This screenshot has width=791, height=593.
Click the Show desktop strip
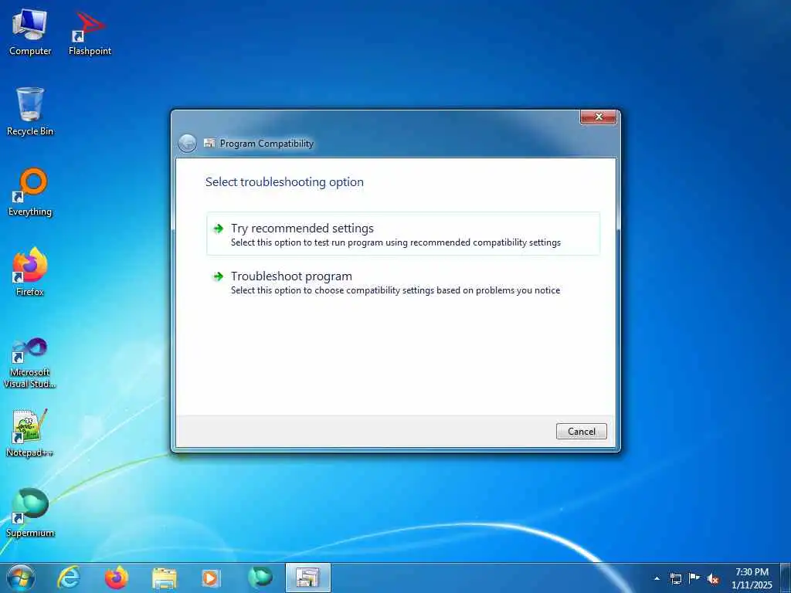point(786,578)
